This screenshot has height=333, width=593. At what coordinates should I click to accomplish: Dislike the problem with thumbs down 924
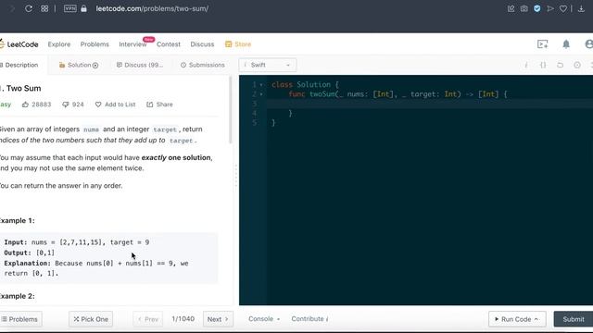pyautogui.click(x=72, y=105)
